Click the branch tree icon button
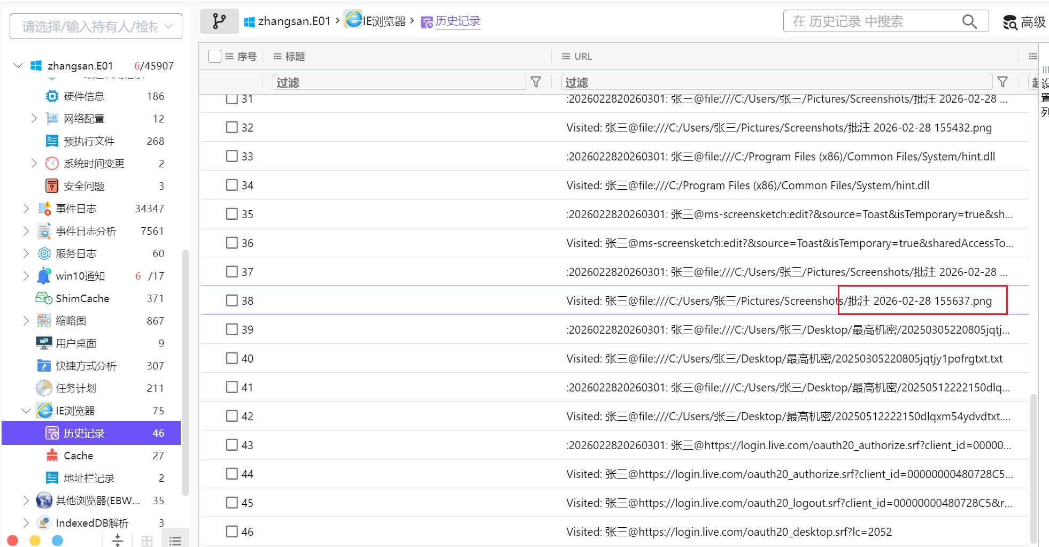This screenshot has height=547, width=1049. click(x=219, y=21)
